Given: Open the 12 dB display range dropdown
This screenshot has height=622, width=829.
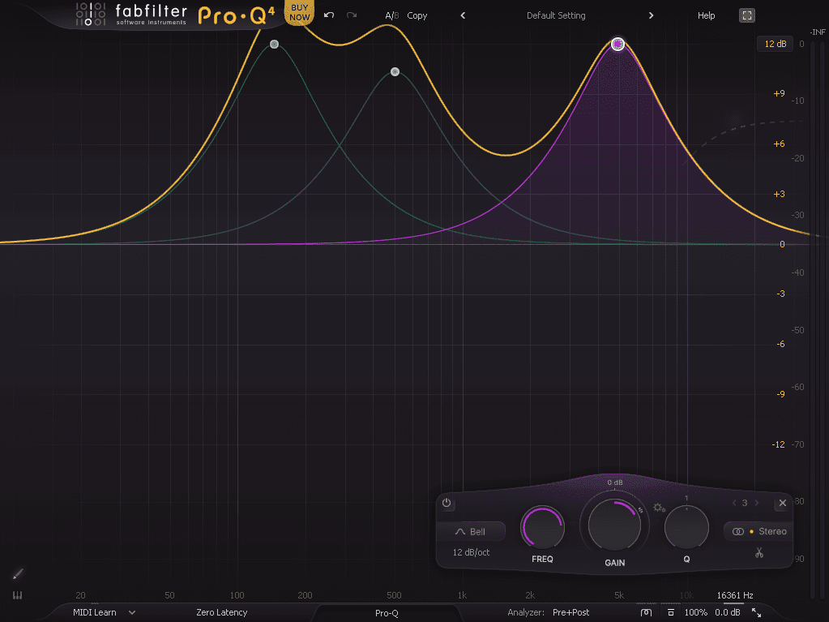Looking at the screenshot, I should pyautogui.click(x=775, y=44).
